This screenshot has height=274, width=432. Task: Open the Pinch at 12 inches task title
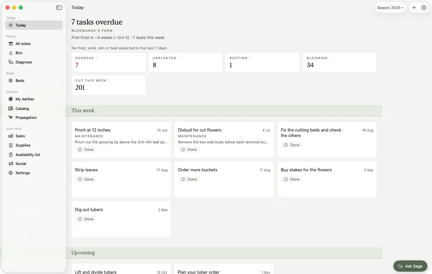[93, 130]
